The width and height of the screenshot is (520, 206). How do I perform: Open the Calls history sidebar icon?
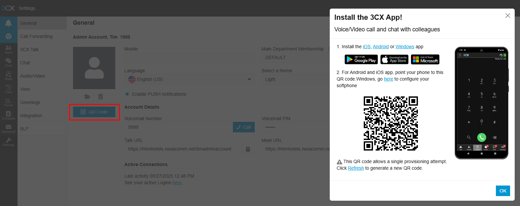point(9,89)
